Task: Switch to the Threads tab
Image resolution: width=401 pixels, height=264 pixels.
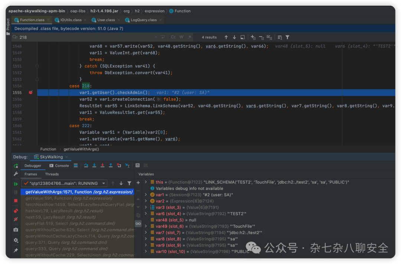Action: pyautogui.click(x=52, y=174)
